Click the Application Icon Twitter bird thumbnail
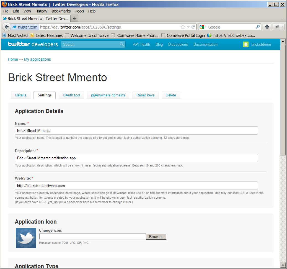The image size is (287, 269). point(26,238)
